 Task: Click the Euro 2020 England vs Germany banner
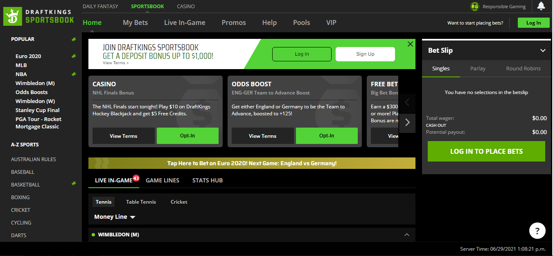tap(252, 163)
